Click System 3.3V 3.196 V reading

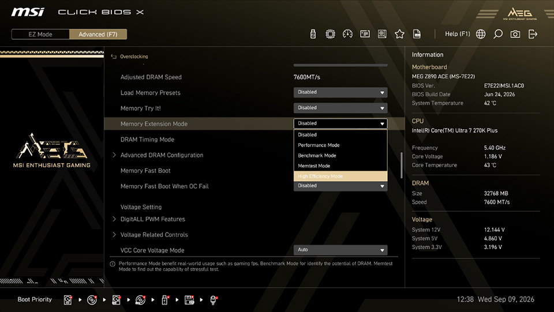pyautogui.click(x=493, y=247)
